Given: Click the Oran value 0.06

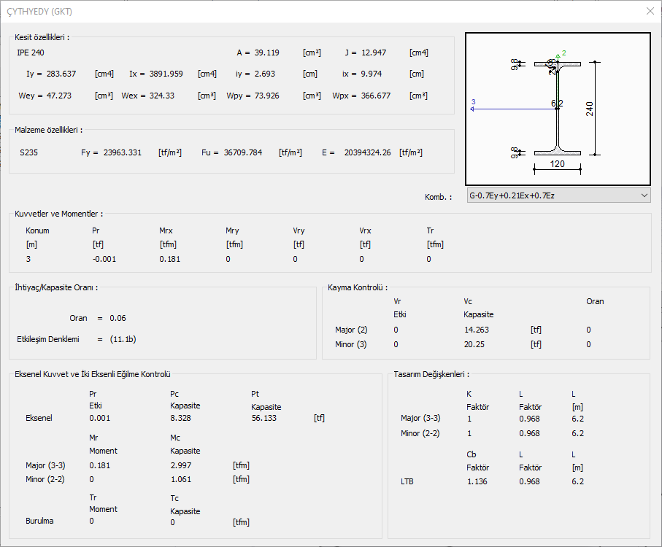Looking at the screenshot, I should [x=118, y=318].
